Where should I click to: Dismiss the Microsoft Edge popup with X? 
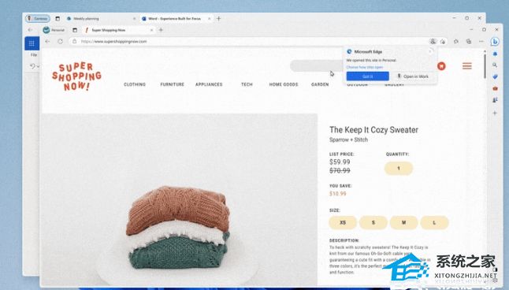pos(431,51)
